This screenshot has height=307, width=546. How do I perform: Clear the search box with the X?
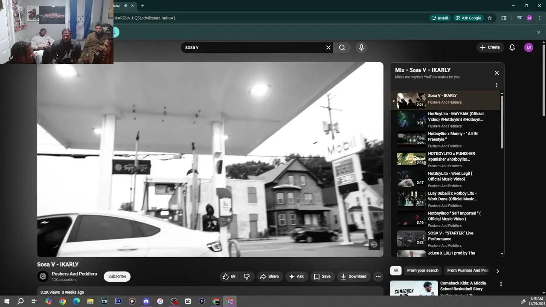328,47
